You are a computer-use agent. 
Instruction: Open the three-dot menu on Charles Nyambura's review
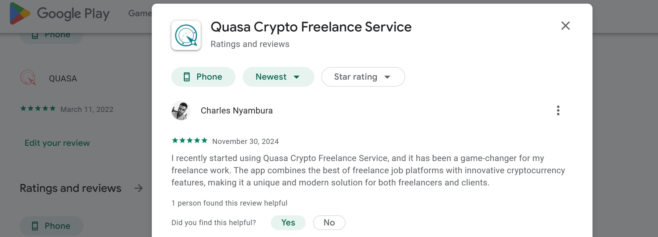point(558,110)
